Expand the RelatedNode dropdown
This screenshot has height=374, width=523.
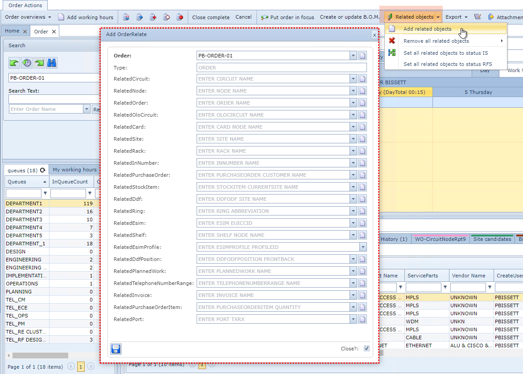coord(353,91)
